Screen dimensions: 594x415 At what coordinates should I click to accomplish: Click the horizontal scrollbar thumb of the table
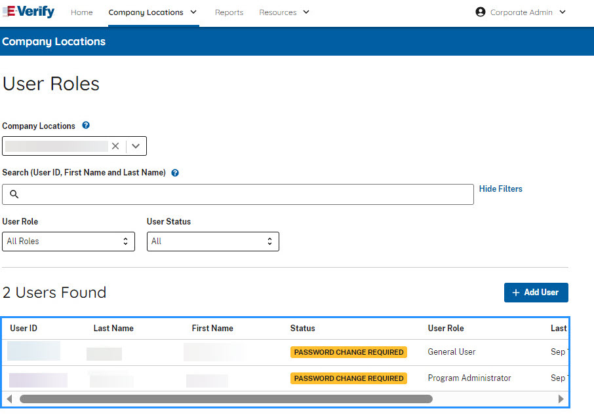click(x=226, y=399)
